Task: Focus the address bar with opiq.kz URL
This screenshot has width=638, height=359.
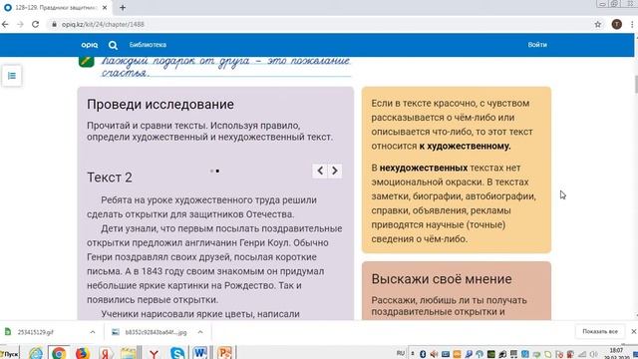Action: (x=317, y=24)
